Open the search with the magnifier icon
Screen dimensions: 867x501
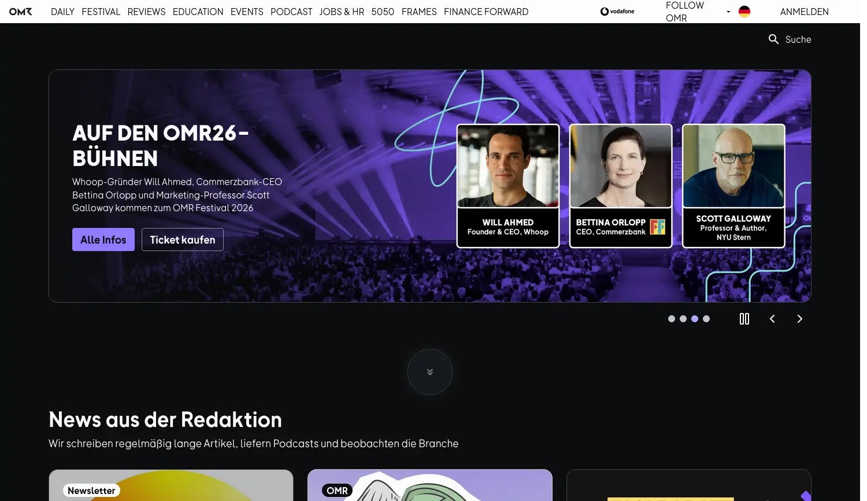774,39
